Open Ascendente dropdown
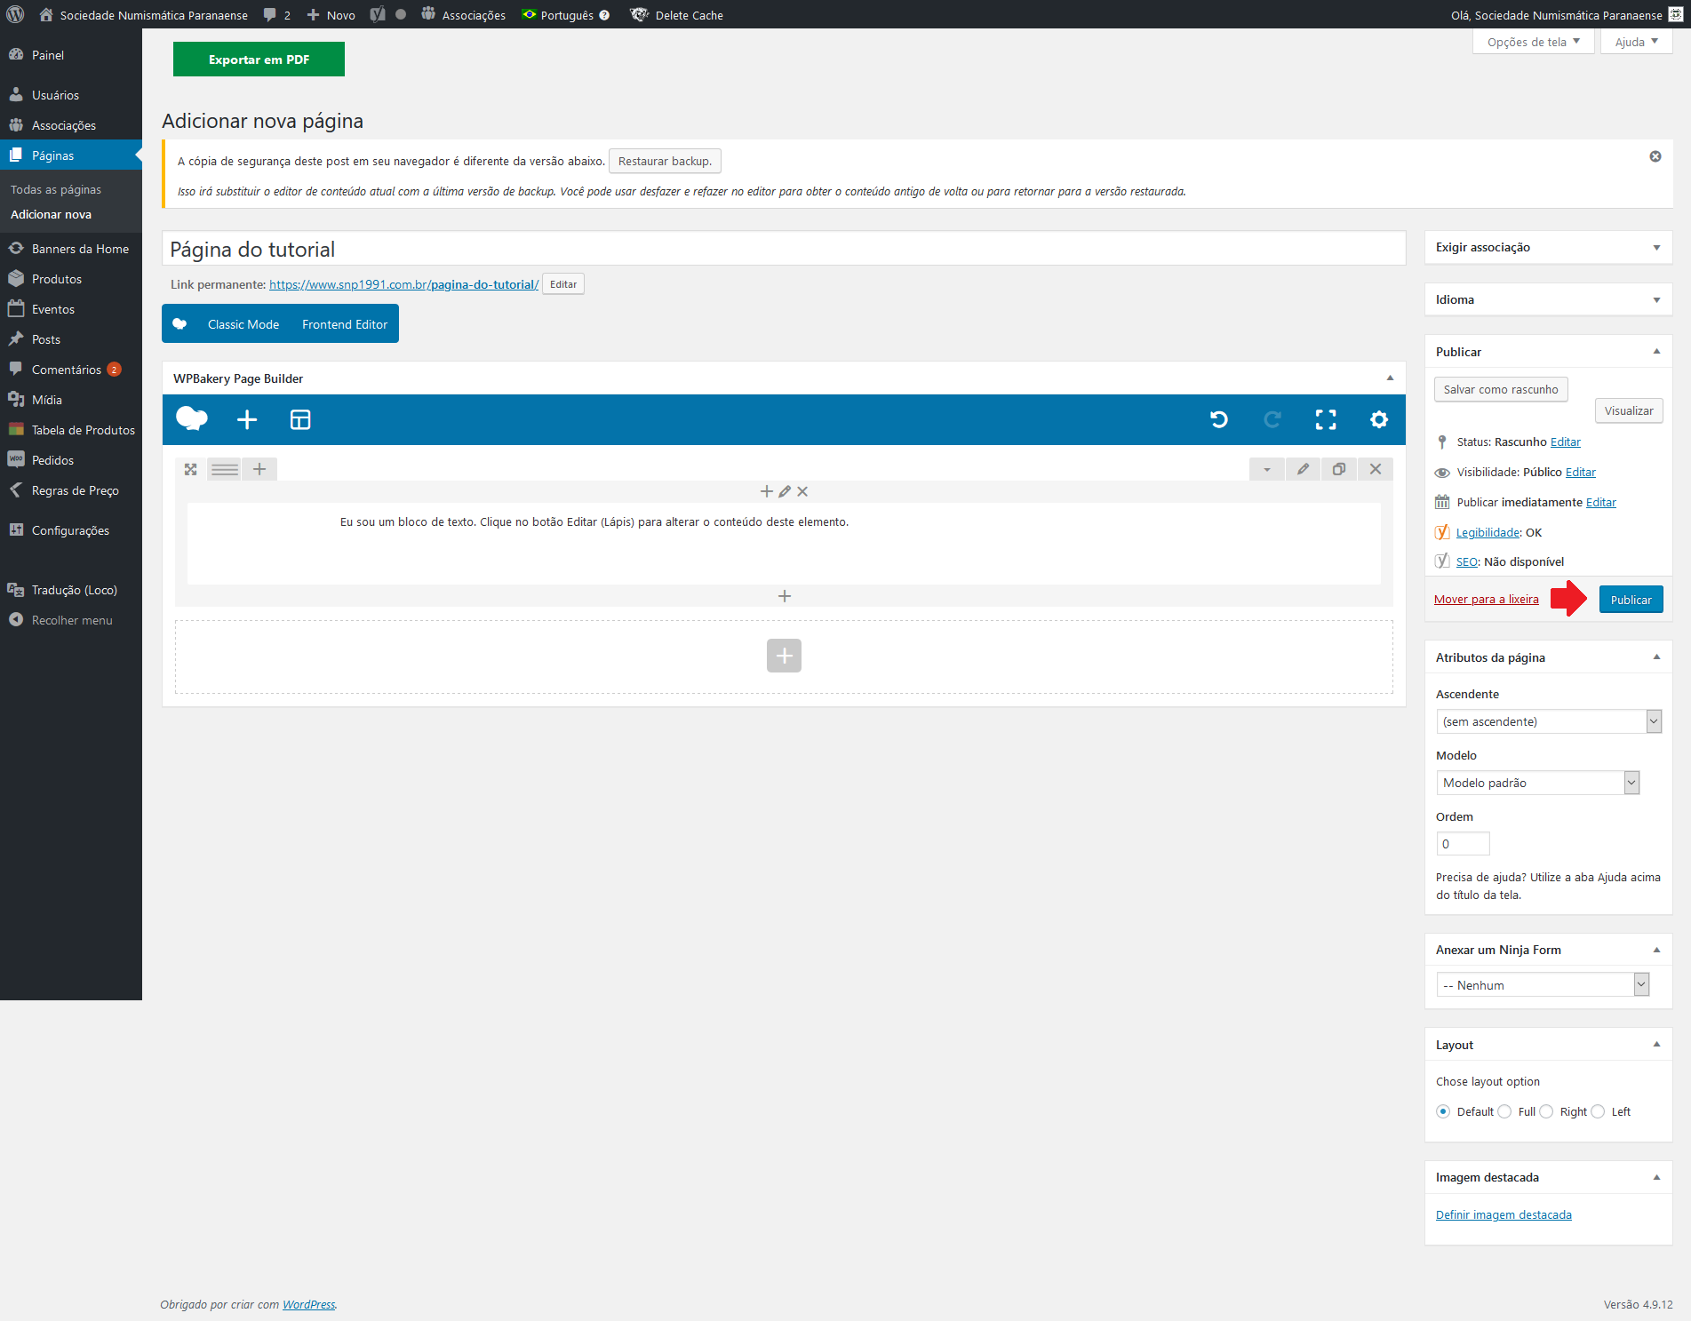The height and width of the screenshot is (1321, 1691). (1549, 721)
